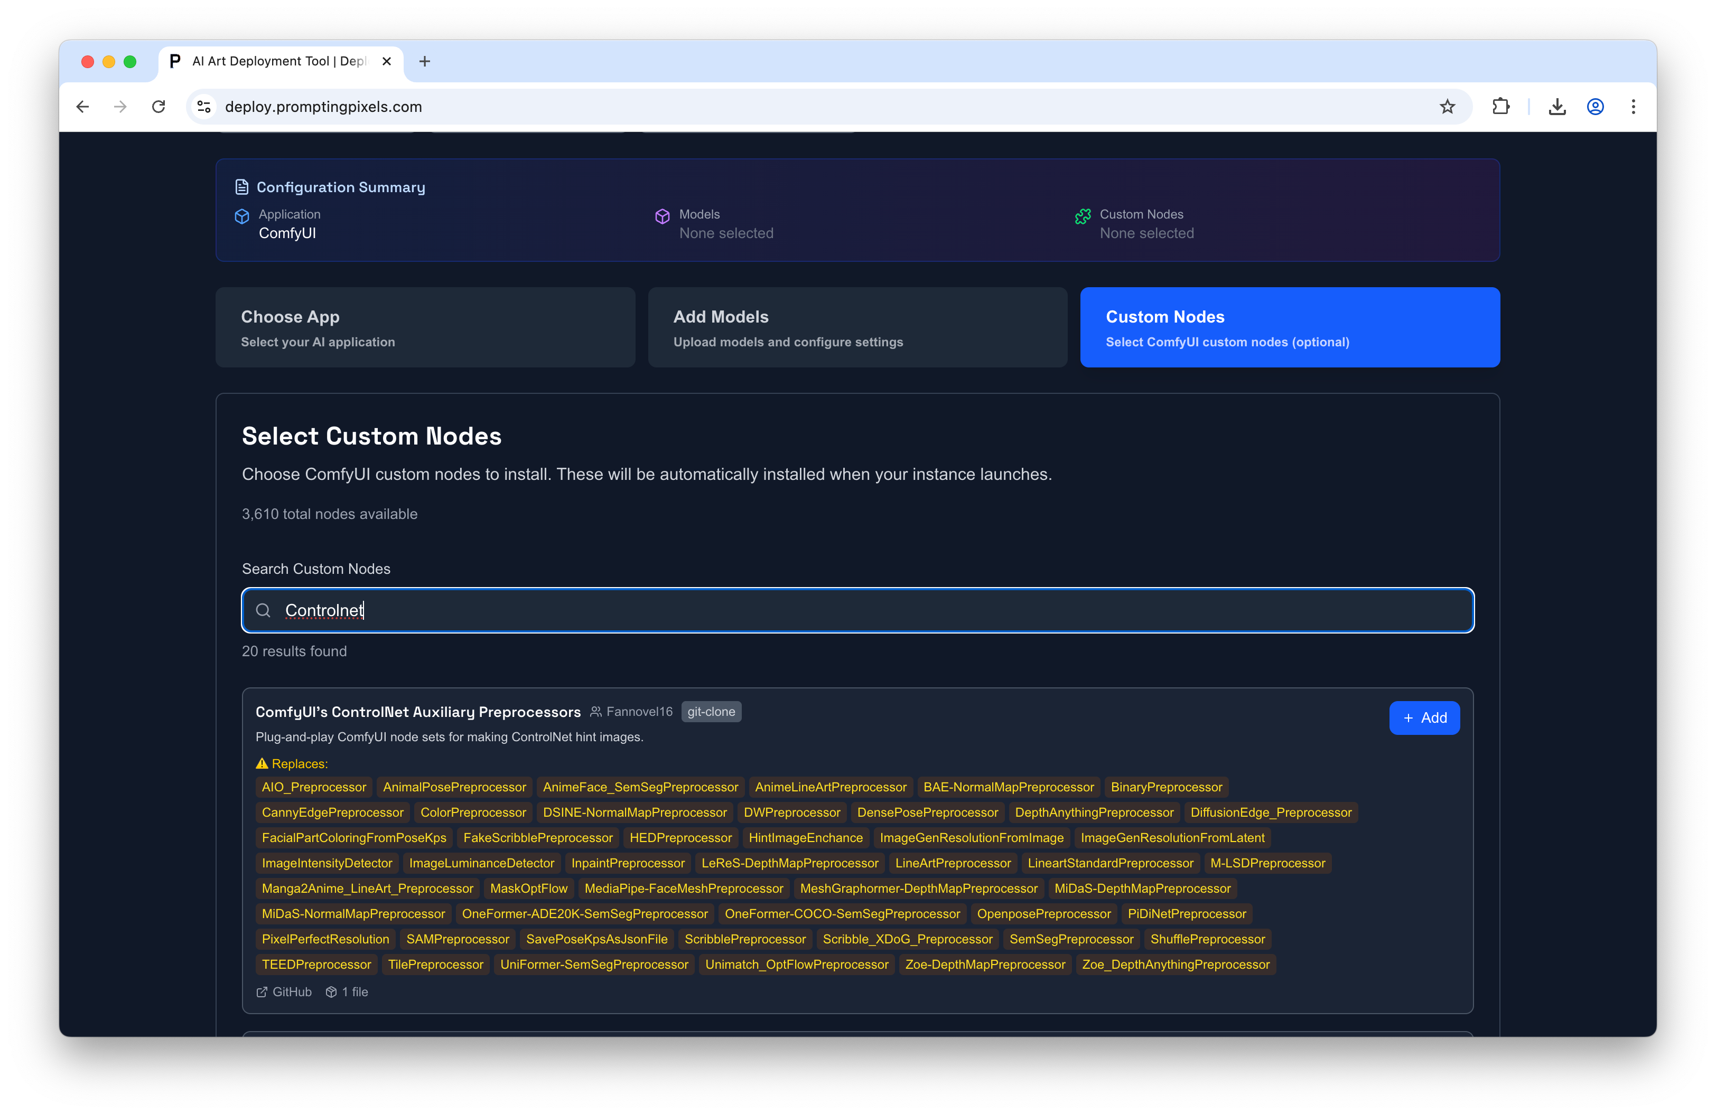Open the Chrome three-dot menu
The height and width of the screenshot is (1115, 1716).
point(1633,107)
